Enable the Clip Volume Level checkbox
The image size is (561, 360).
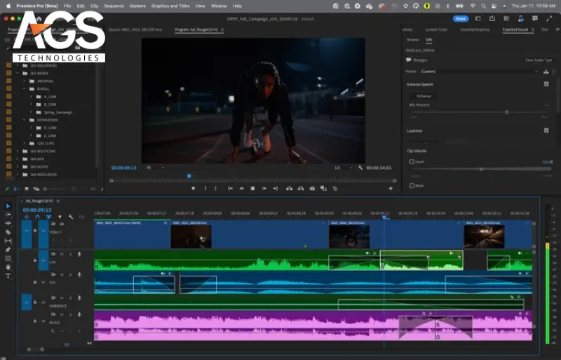(x=412, y=162)
